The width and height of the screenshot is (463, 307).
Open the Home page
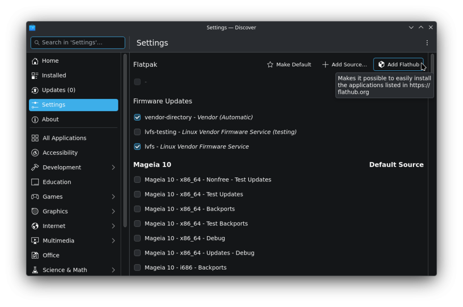pyautogui.click(x=74, y=61)
